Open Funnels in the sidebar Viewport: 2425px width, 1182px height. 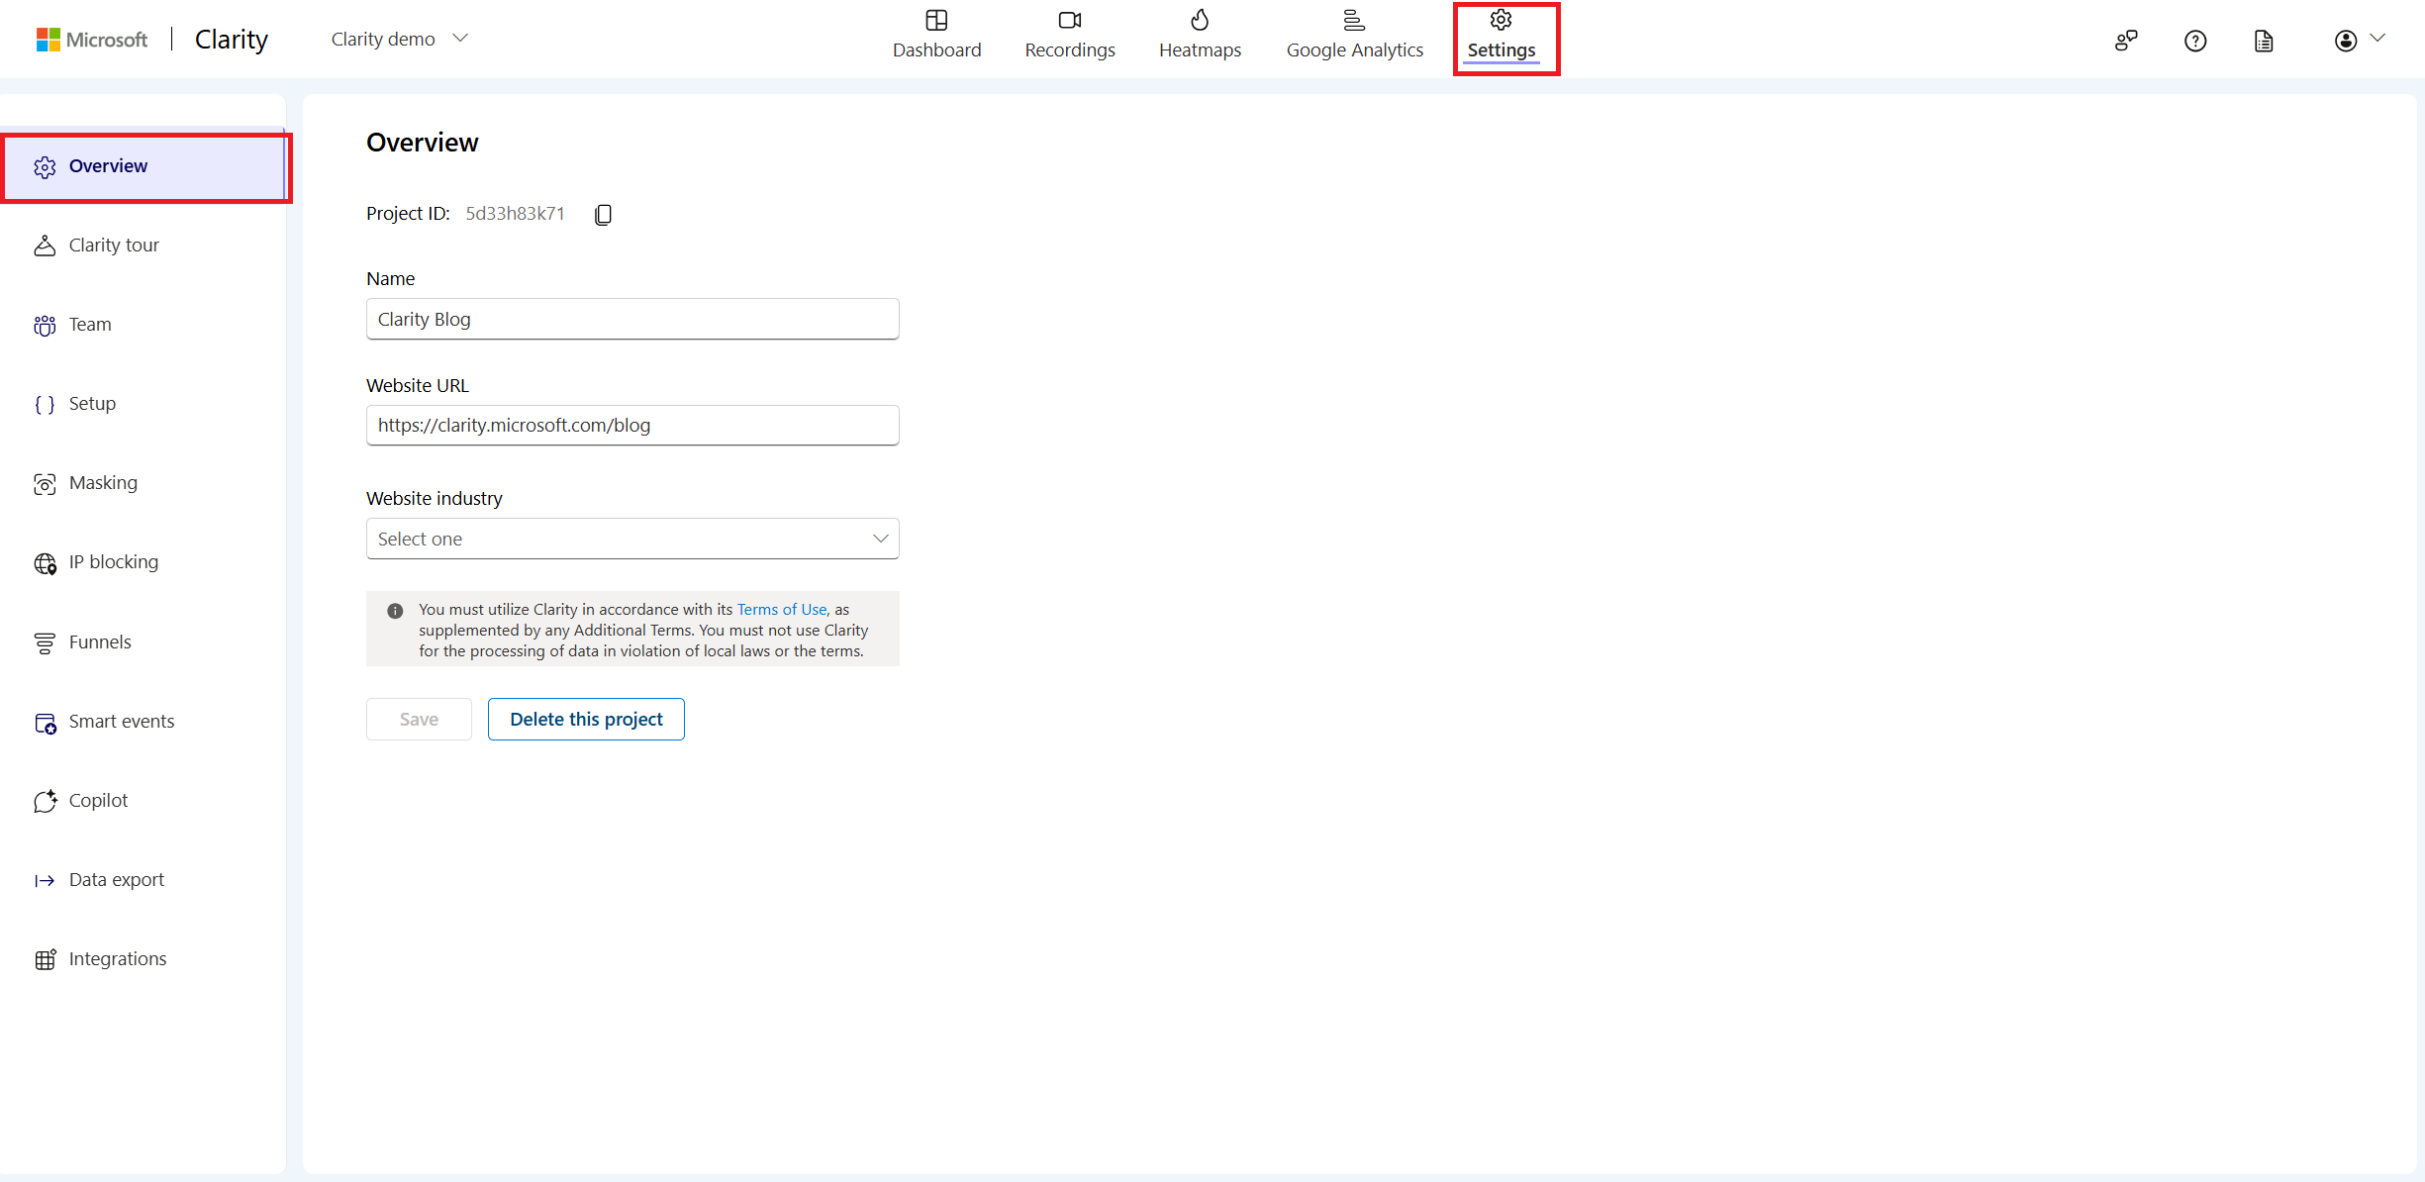[x=99, y=641]
